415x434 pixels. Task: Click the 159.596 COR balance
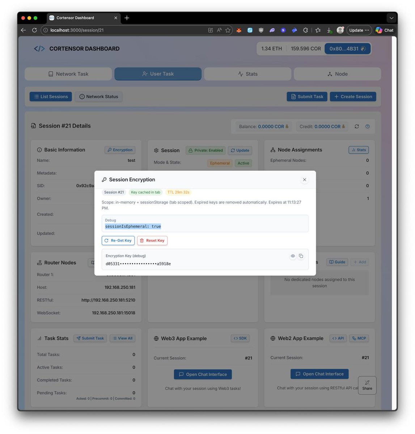tap(306, 48)
